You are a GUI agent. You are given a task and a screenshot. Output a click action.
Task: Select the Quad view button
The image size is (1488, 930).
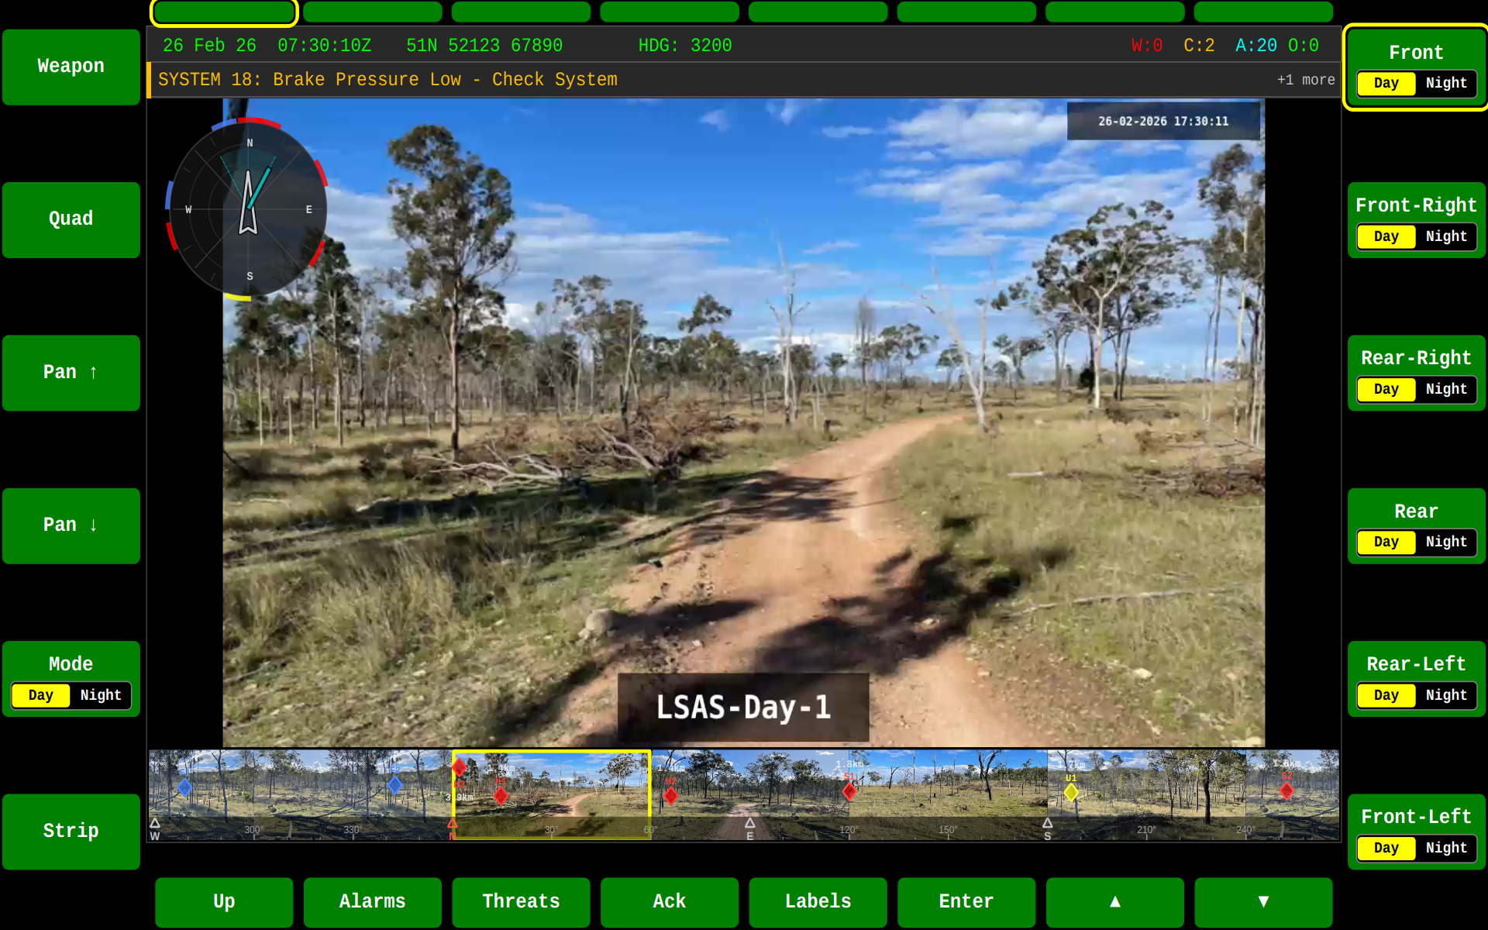pyautogui.click(x=71, y=219)
